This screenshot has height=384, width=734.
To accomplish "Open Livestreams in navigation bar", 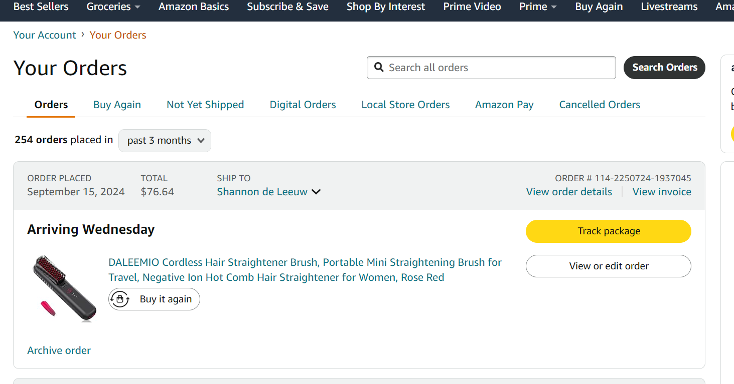I will 669,7.
